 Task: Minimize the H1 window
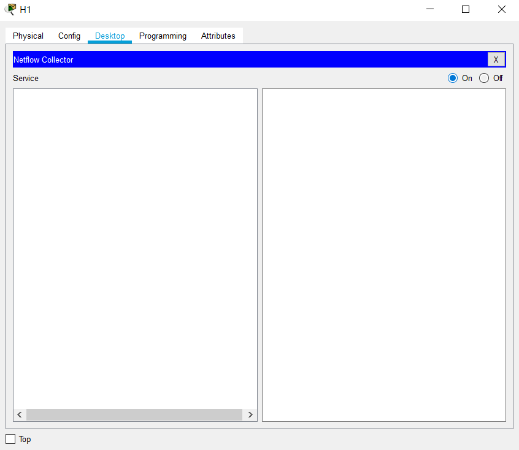431,9
